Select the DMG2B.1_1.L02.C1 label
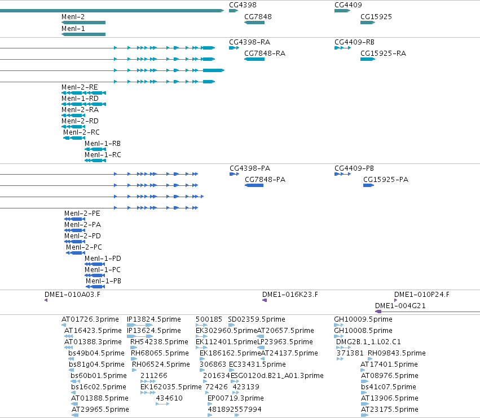 pyautogui.click(x=368, y=342)
